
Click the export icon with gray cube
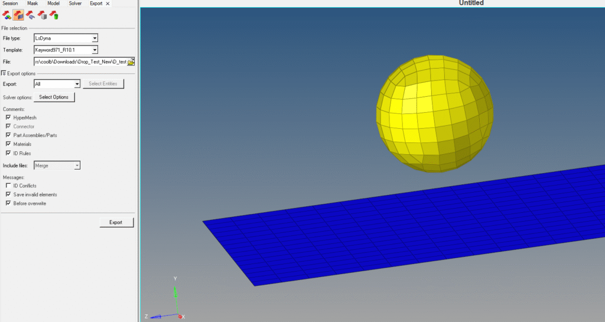[41, 15]
